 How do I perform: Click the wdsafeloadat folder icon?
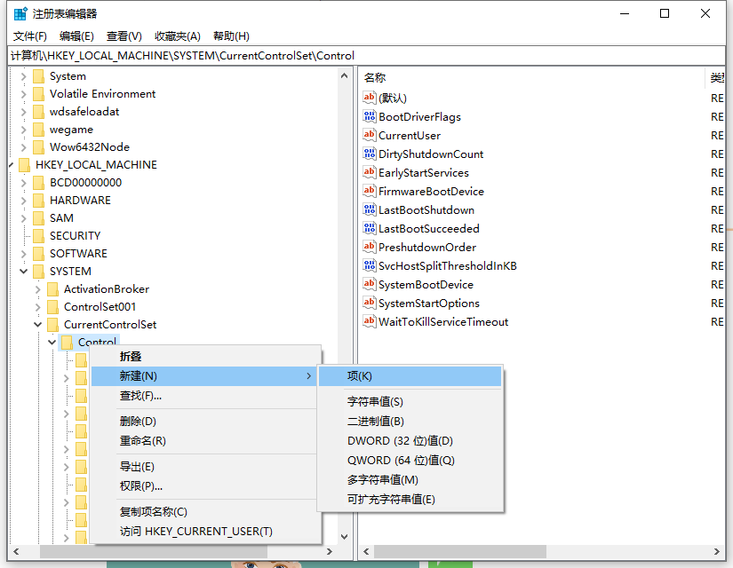(39, 112)
